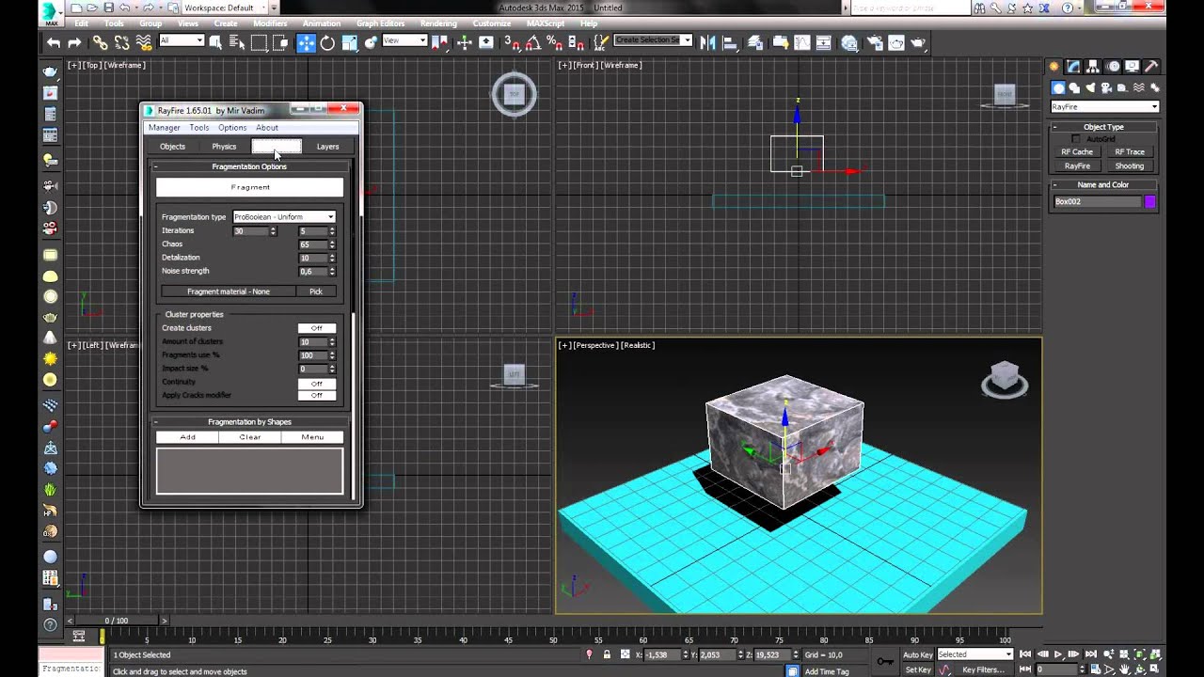Open the Material Editor icon
The width and height of the screenshot is (1204, 677).
[850, 42]
